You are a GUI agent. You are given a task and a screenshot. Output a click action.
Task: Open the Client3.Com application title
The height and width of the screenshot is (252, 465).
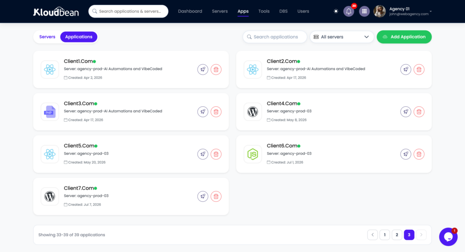tap(79, 104)
